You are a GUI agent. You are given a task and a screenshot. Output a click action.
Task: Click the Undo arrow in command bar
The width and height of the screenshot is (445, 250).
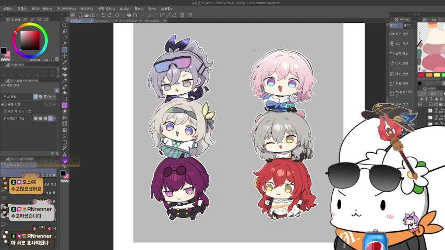pos(103,15)
